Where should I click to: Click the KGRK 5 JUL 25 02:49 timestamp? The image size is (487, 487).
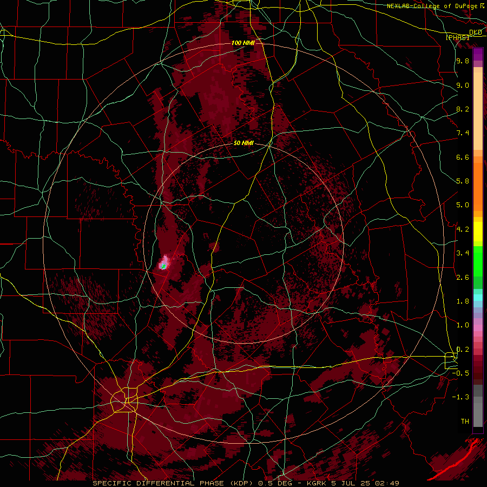(353, 483)
